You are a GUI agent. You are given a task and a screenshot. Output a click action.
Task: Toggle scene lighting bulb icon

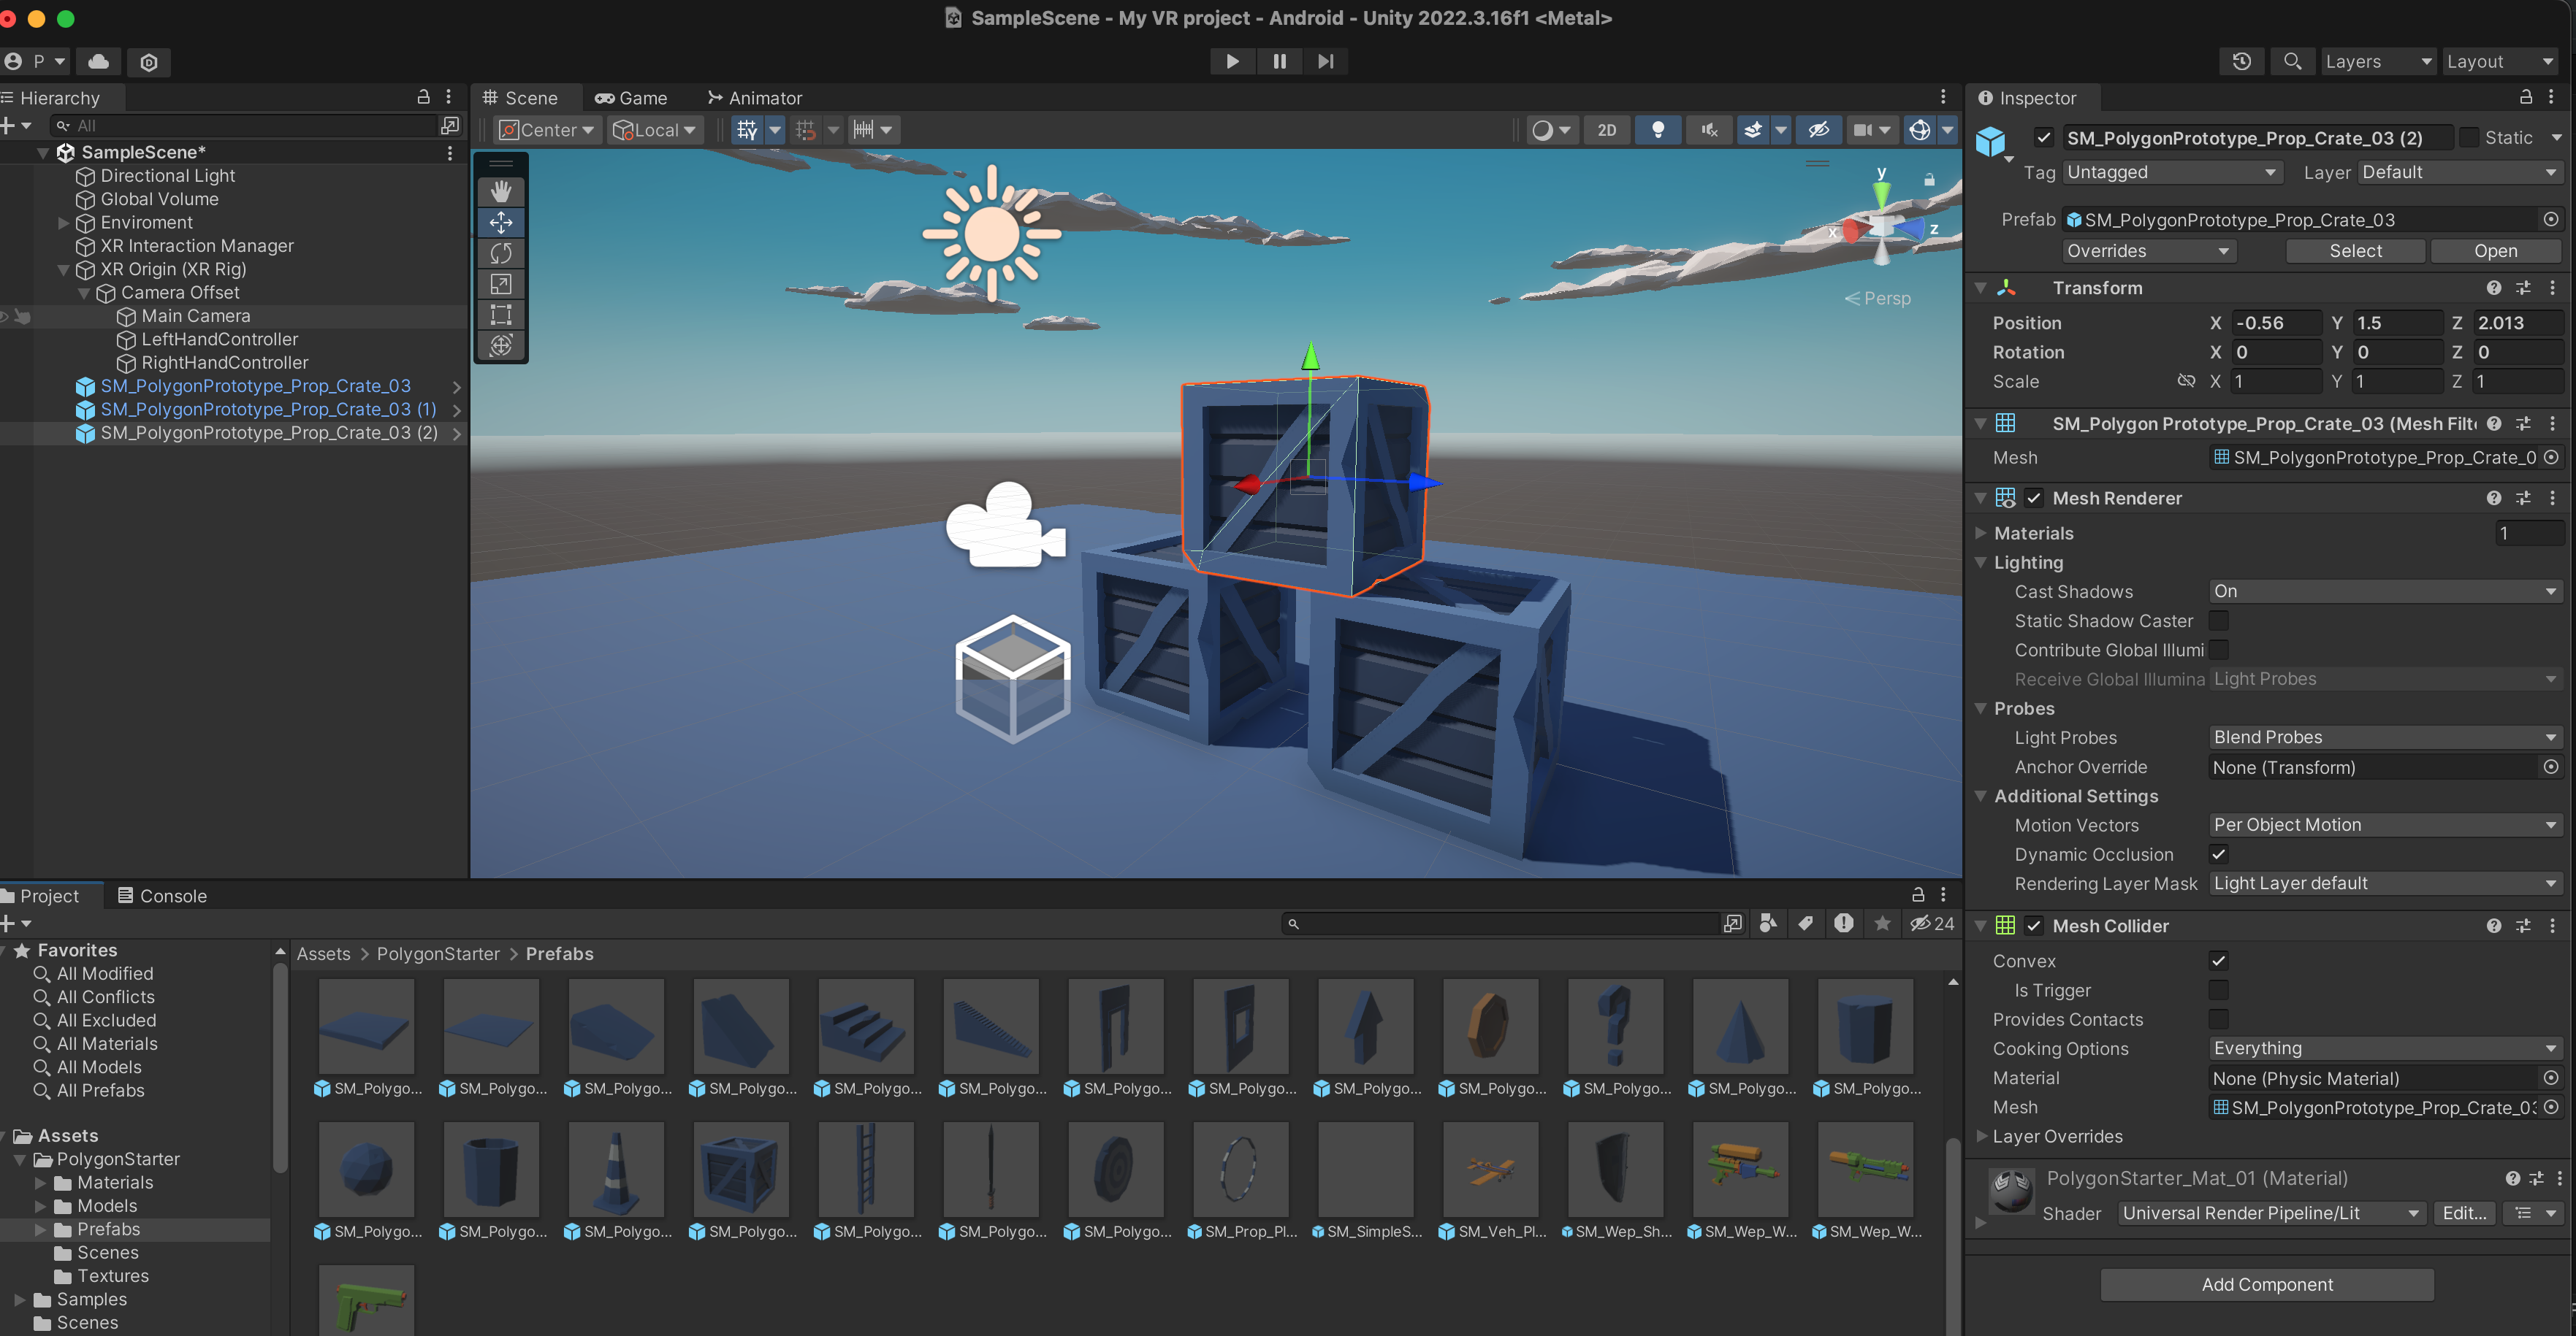pos(1657,130)
